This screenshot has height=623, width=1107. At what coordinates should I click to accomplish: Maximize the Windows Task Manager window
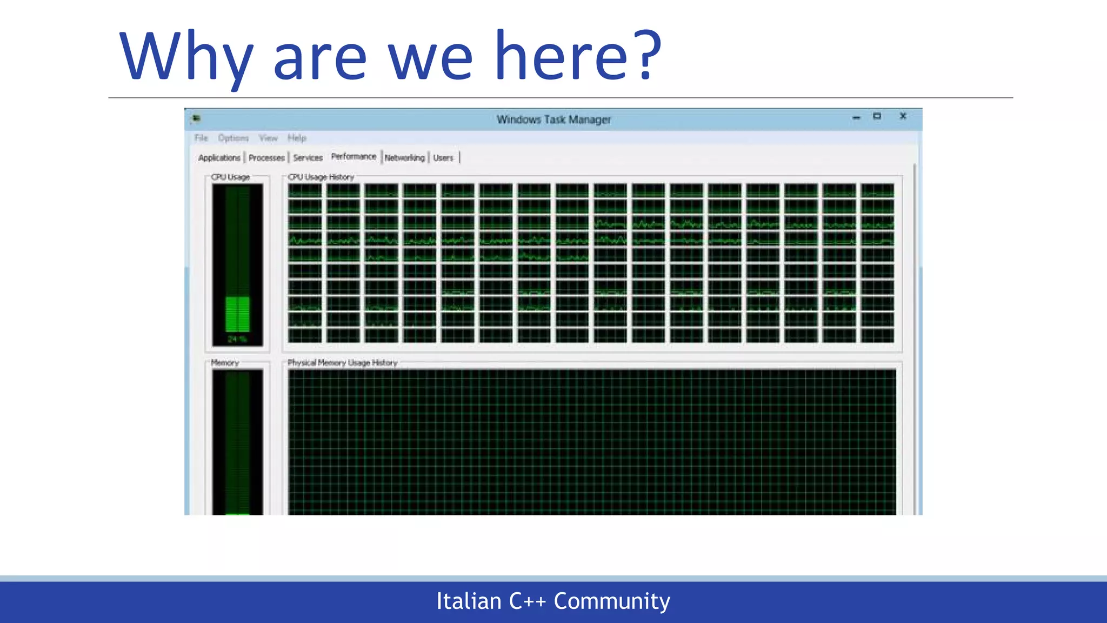pos(877,116)
